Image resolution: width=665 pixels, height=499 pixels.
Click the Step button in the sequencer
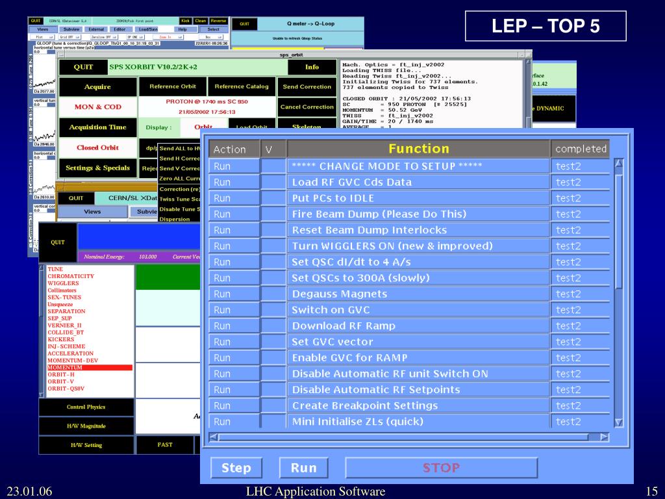[236, 468]
